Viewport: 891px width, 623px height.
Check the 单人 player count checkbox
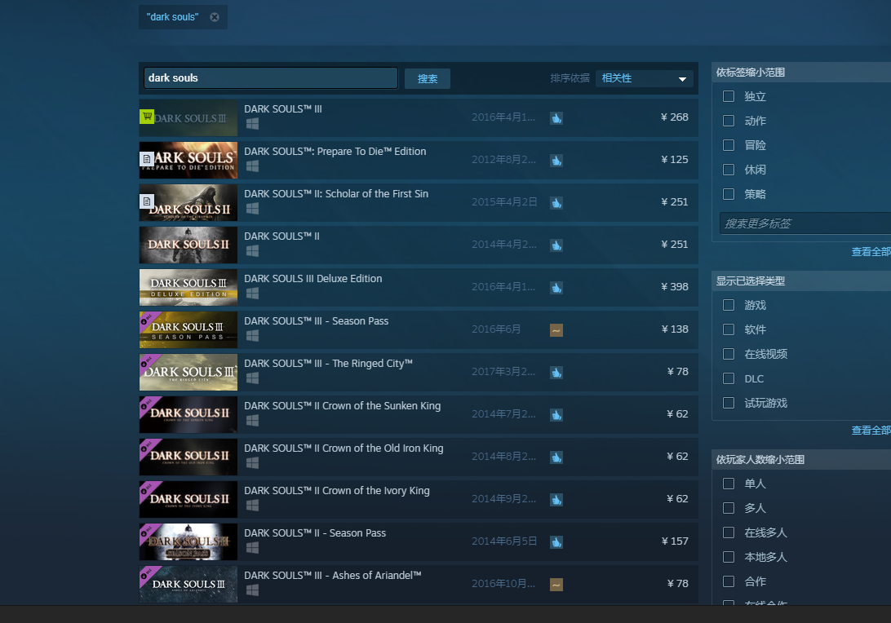click(729, 484)
